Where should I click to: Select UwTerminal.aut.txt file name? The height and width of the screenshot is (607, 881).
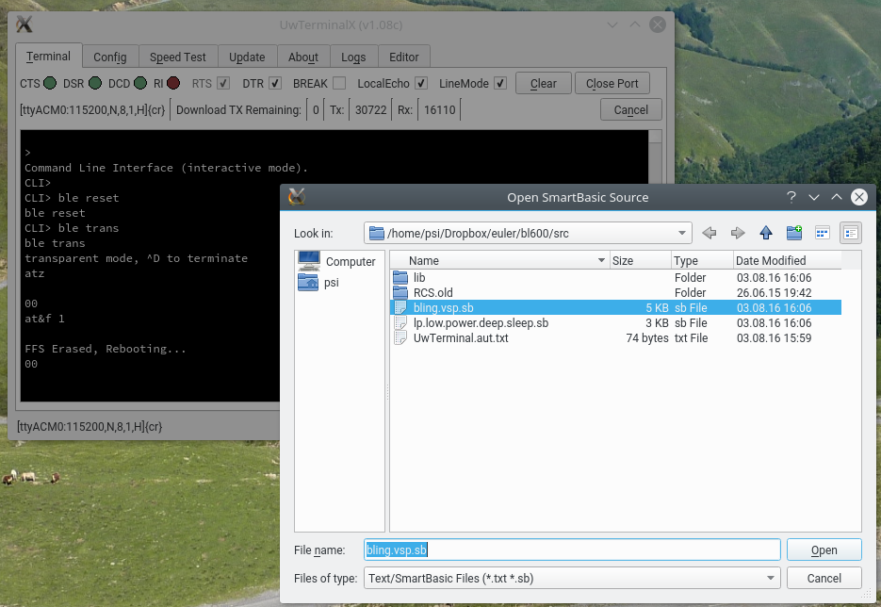(x=461, y=338)
